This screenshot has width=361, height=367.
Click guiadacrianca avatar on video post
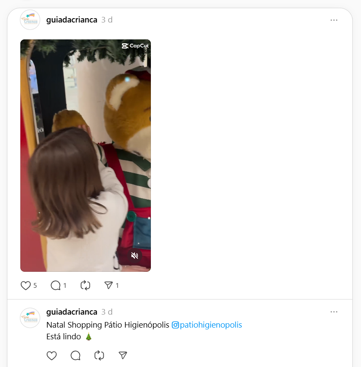coord(30,20)
